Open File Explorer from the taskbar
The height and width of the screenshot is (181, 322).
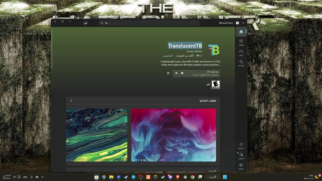(x=111, y=177)
